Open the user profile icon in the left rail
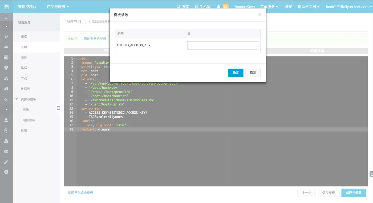 pos(6,120)
